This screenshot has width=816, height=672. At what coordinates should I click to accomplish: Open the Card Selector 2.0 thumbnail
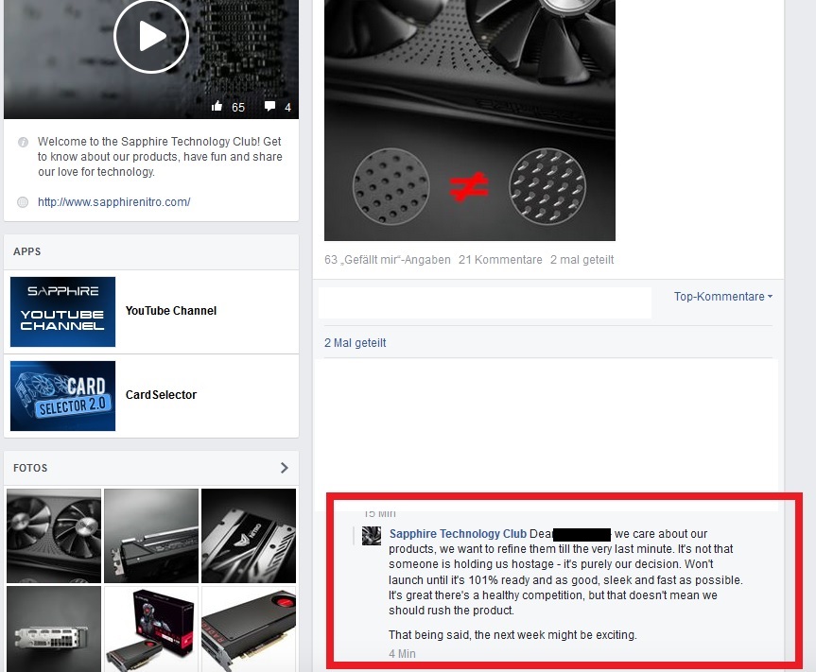coord(63,396)
